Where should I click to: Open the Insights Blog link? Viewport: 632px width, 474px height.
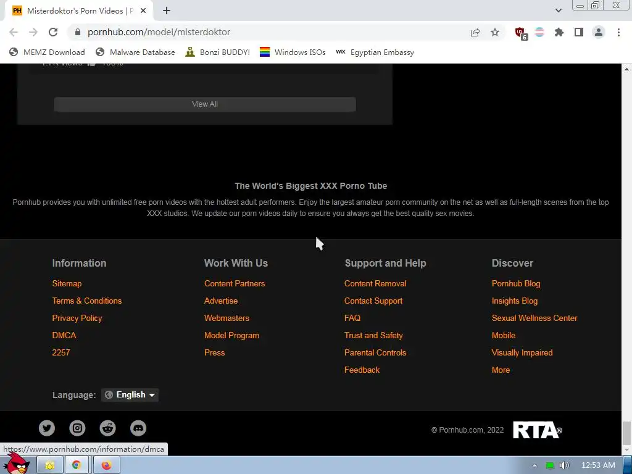click(514, 301)
